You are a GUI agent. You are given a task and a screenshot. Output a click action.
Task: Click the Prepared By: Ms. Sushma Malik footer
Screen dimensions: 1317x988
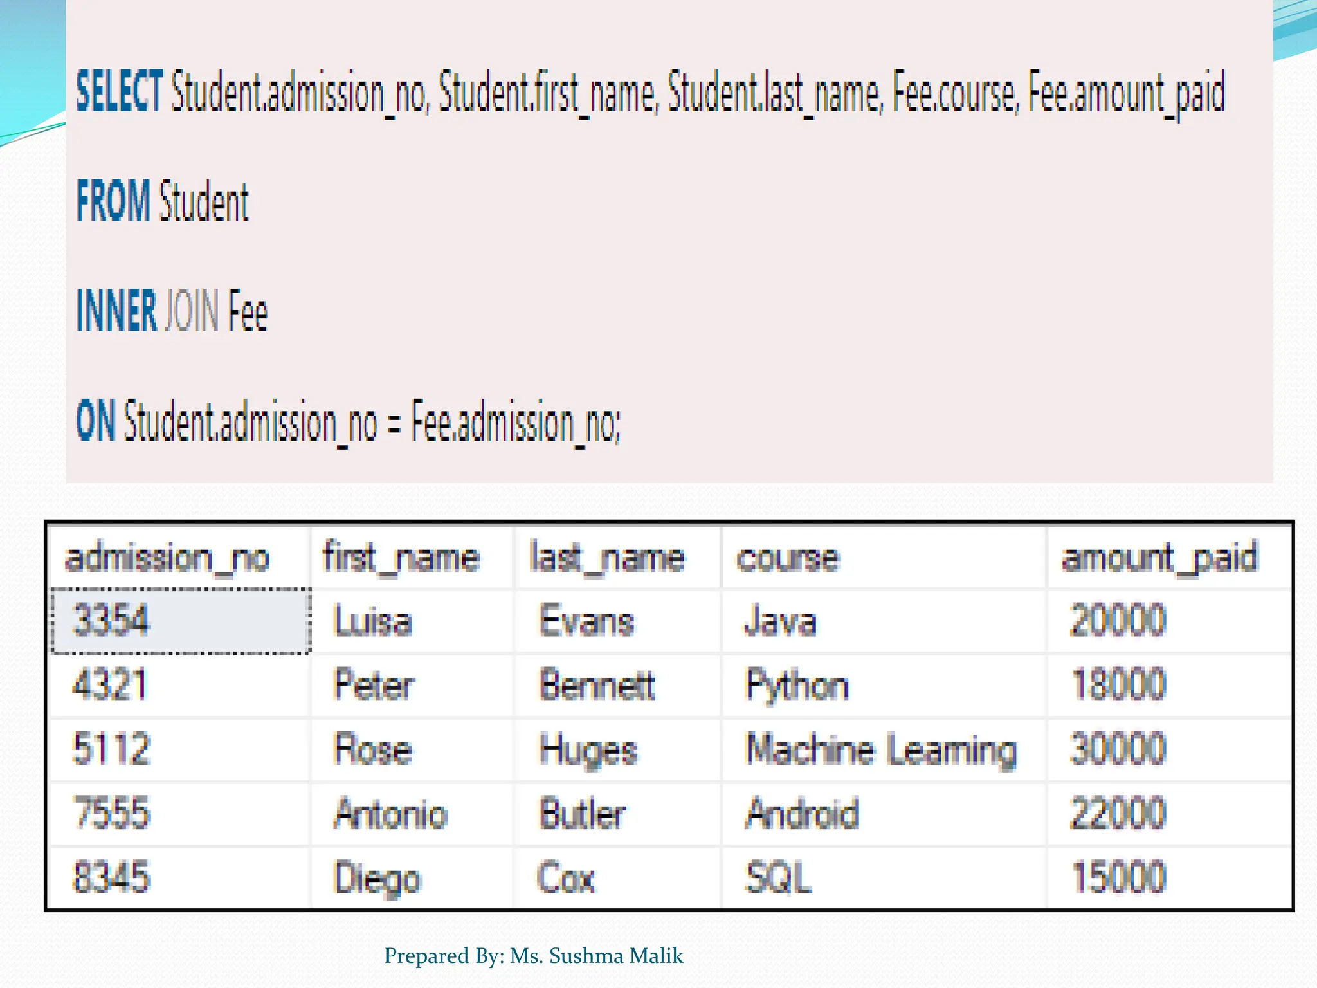click(x=534, y=956)
